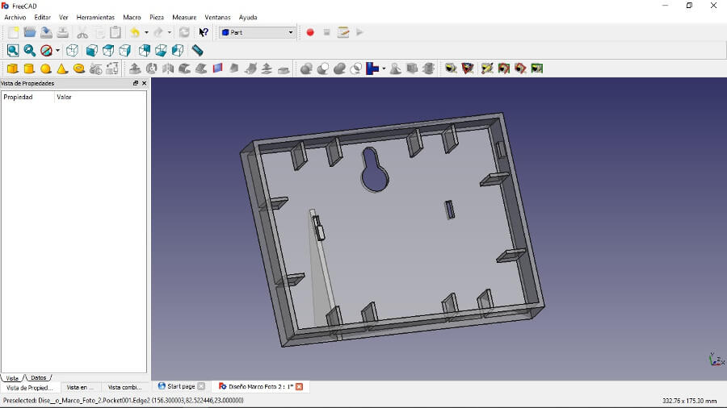
Task: Create a box primitive
Action: pyautogui.click(x=12, y=69)
